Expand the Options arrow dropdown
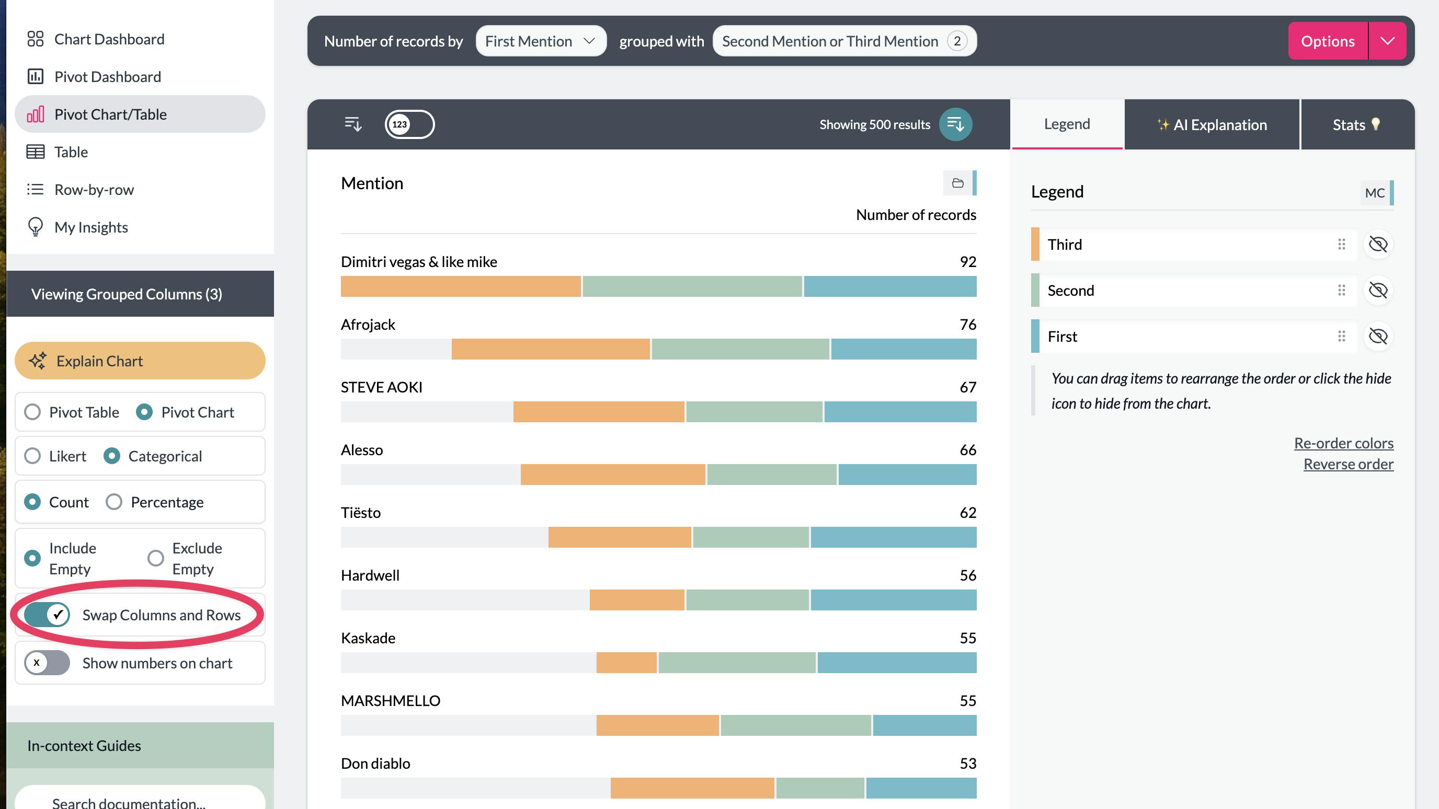Viewport: 1439px width, 809px height. pos(1387,41)
